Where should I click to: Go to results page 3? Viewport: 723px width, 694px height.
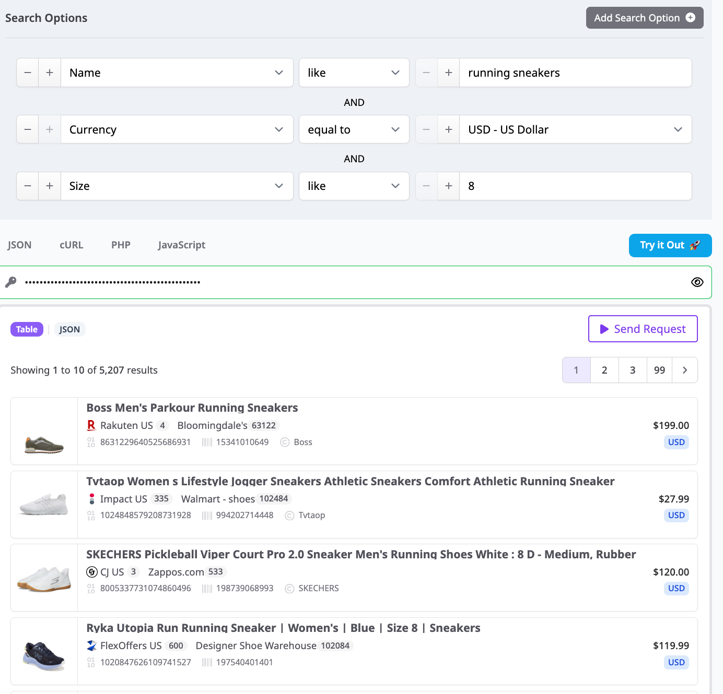[633, 370]
